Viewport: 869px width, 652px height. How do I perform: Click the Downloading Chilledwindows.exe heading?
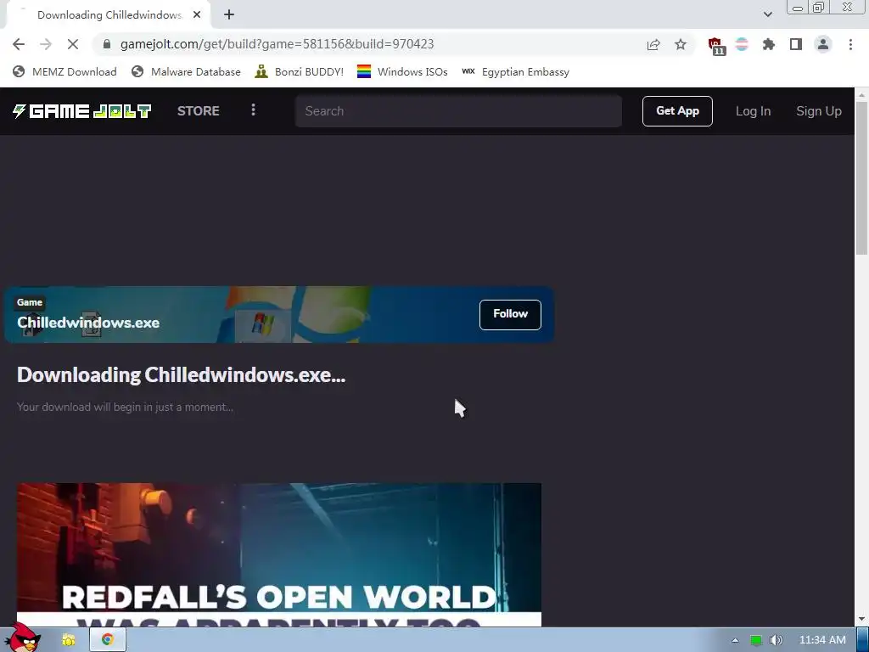[x=182, y=375]
